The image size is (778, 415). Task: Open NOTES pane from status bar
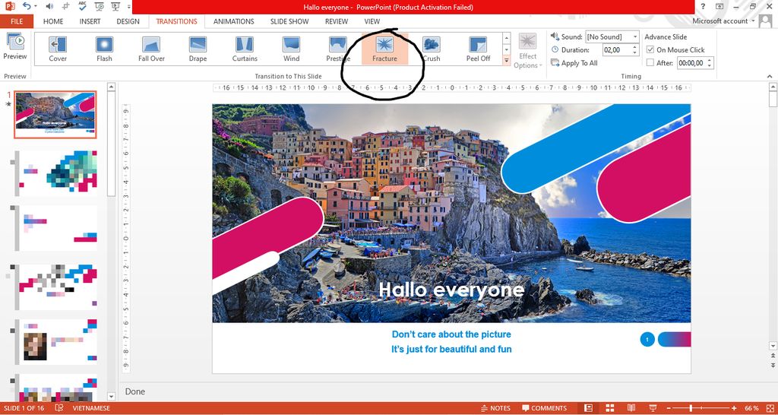point(496,408)
